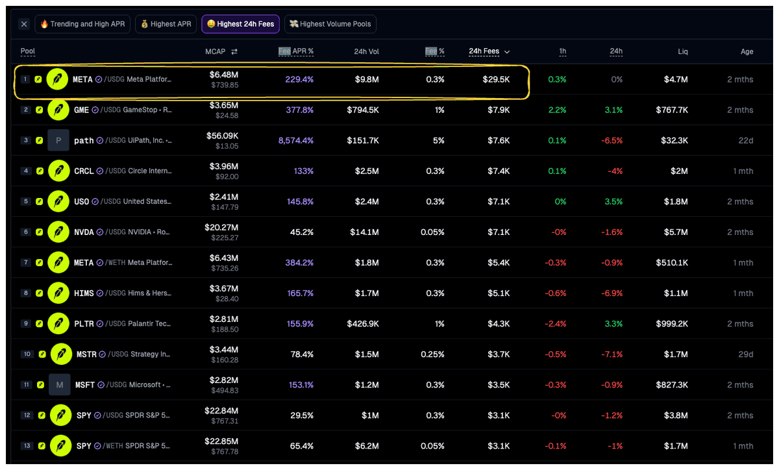Click the MSTR green feather token logo
Viewport: 779px width, 470px height.
click(x=61, y=354)
